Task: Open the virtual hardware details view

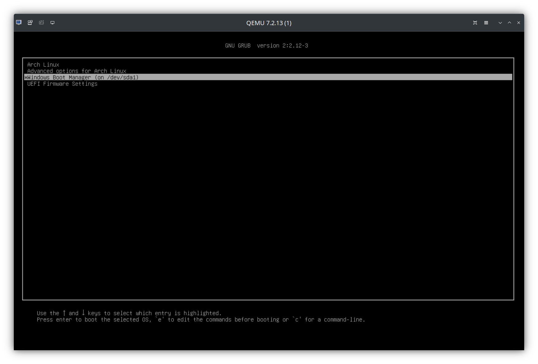Action: click(x=30, y=22)
